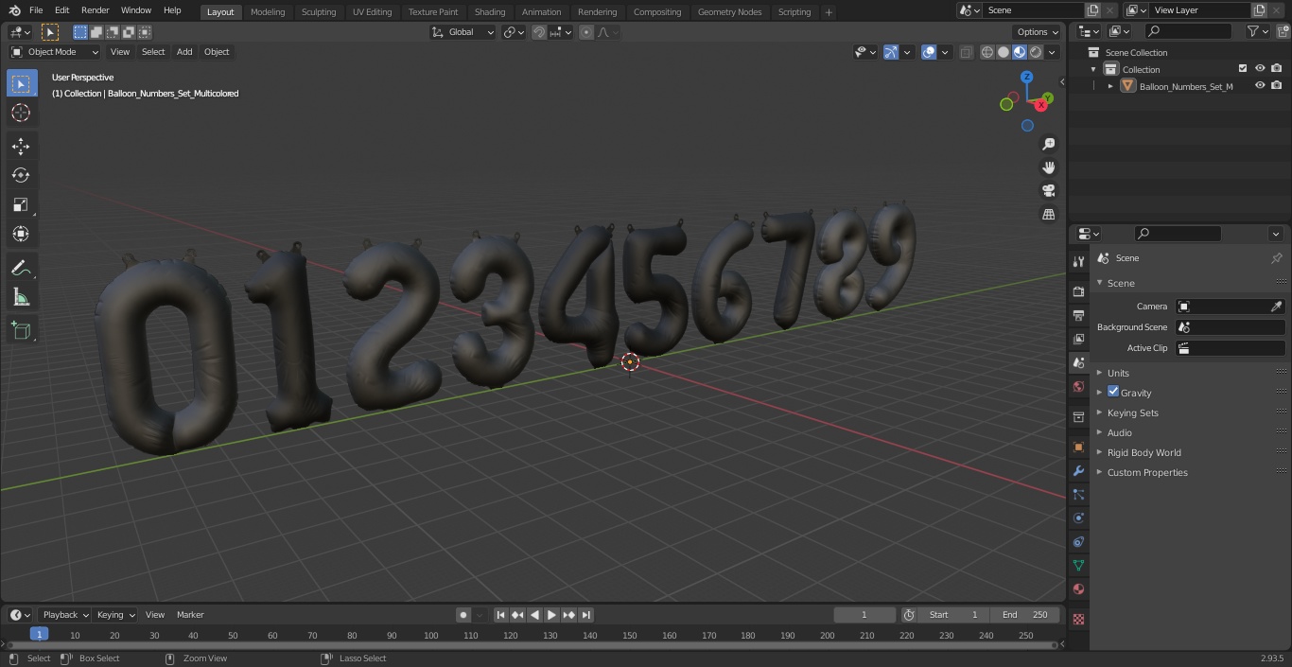Screen dimensions: 1292x667
Task: Click the End frame field 250
Action: coord(1025,615)
